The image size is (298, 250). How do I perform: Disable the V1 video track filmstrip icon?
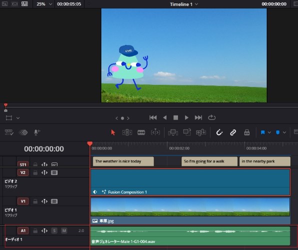tap(54, 201)
